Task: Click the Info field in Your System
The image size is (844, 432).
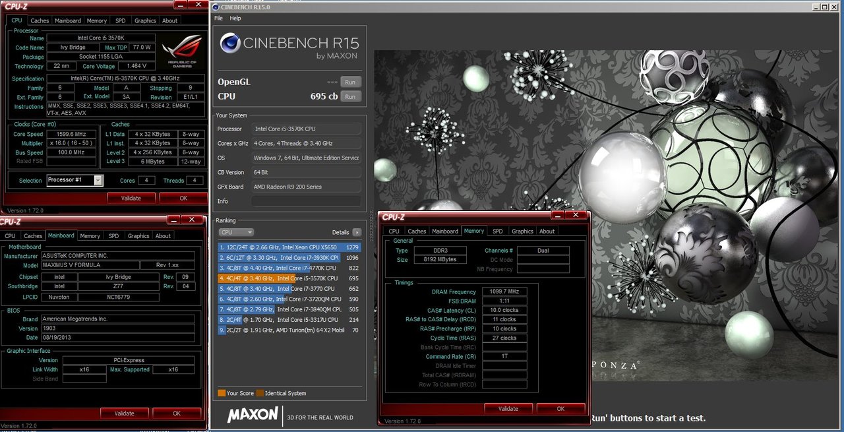Action: click(x=306, y=201)
